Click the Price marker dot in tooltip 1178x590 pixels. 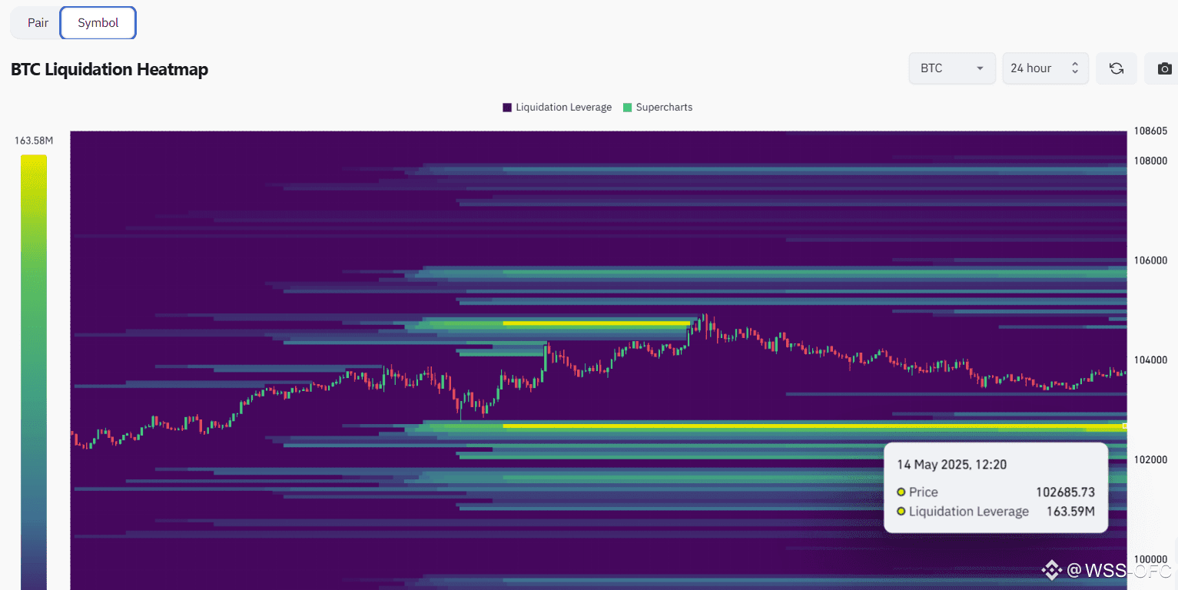pos(901,492)
